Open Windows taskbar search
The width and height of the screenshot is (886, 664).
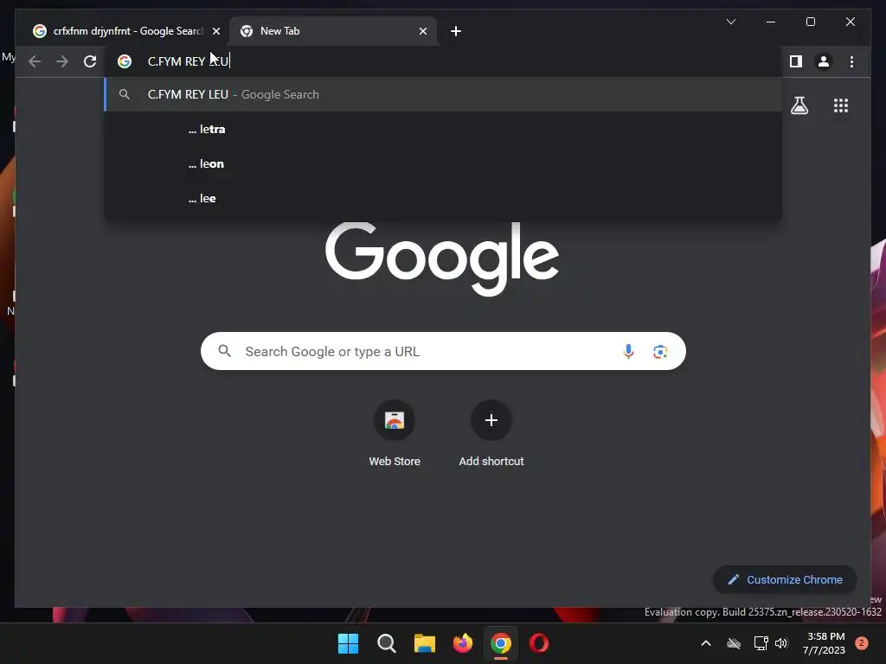click(387, 643)
